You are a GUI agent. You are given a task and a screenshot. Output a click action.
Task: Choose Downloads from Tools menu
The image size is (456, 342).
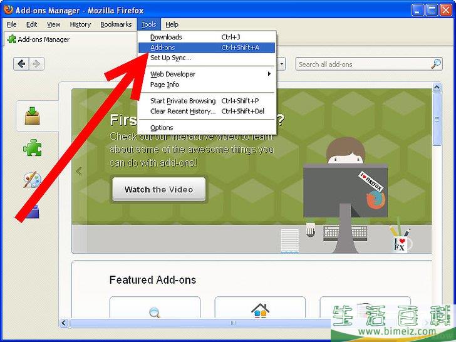pos(207,37)
